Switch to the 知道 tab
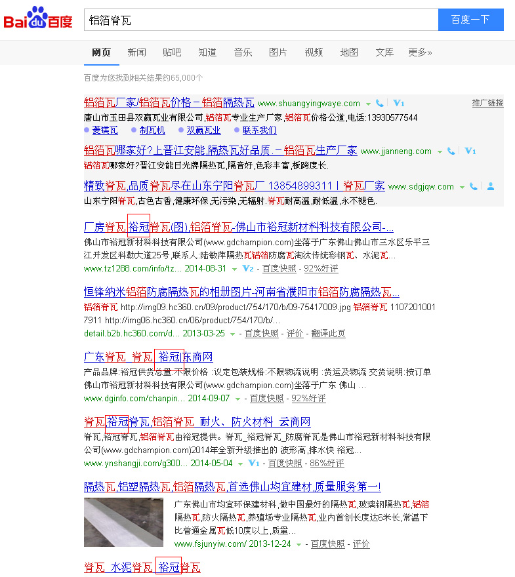 pyautogui.click(x=207, y=52)
